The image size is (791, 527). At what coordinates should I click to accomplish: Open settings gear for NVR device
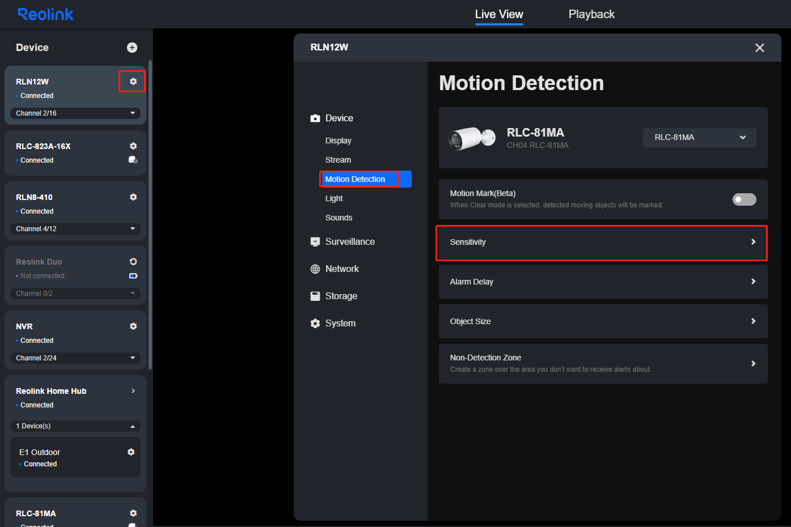[x=133, y=326]
